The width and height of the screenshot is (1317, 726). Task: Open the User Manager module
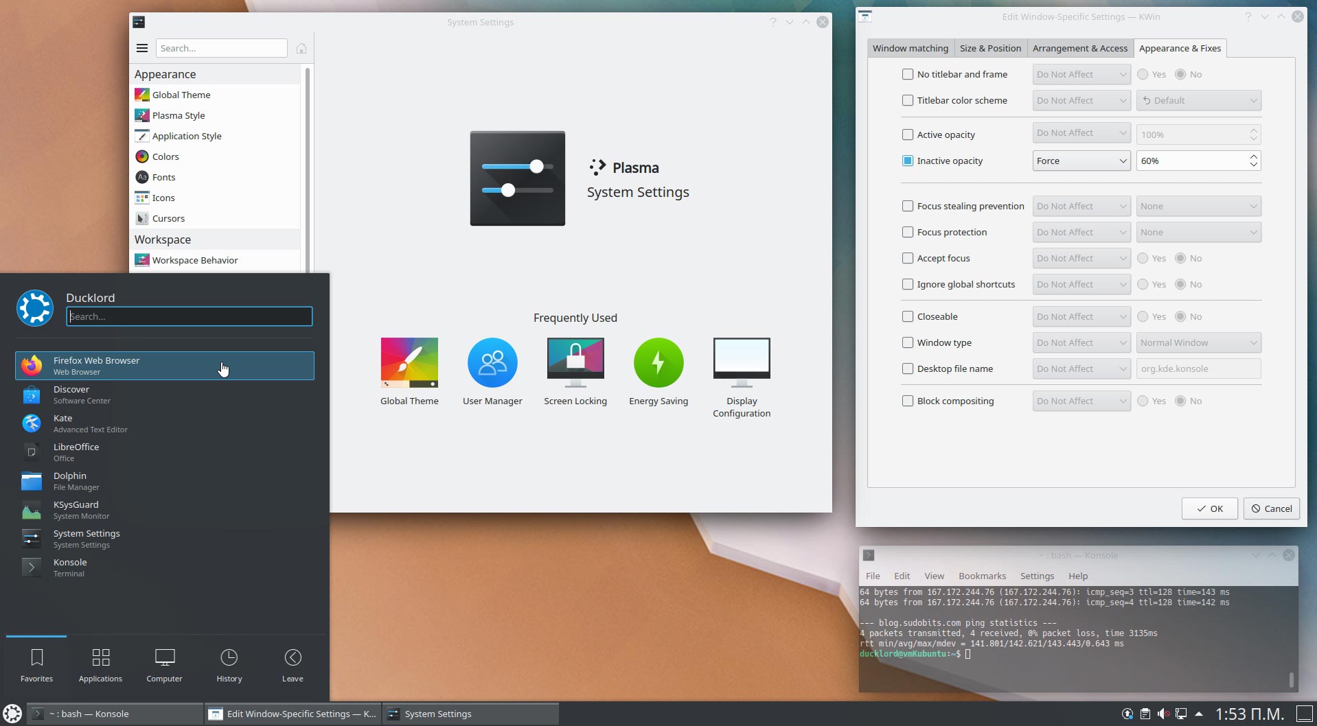tap(492, 363)
